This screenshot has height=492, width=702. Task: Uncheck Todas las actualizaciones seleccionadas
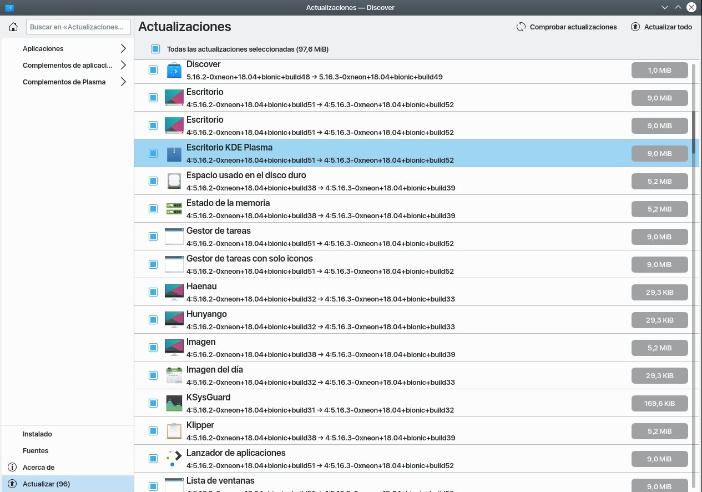pos(155,49)
